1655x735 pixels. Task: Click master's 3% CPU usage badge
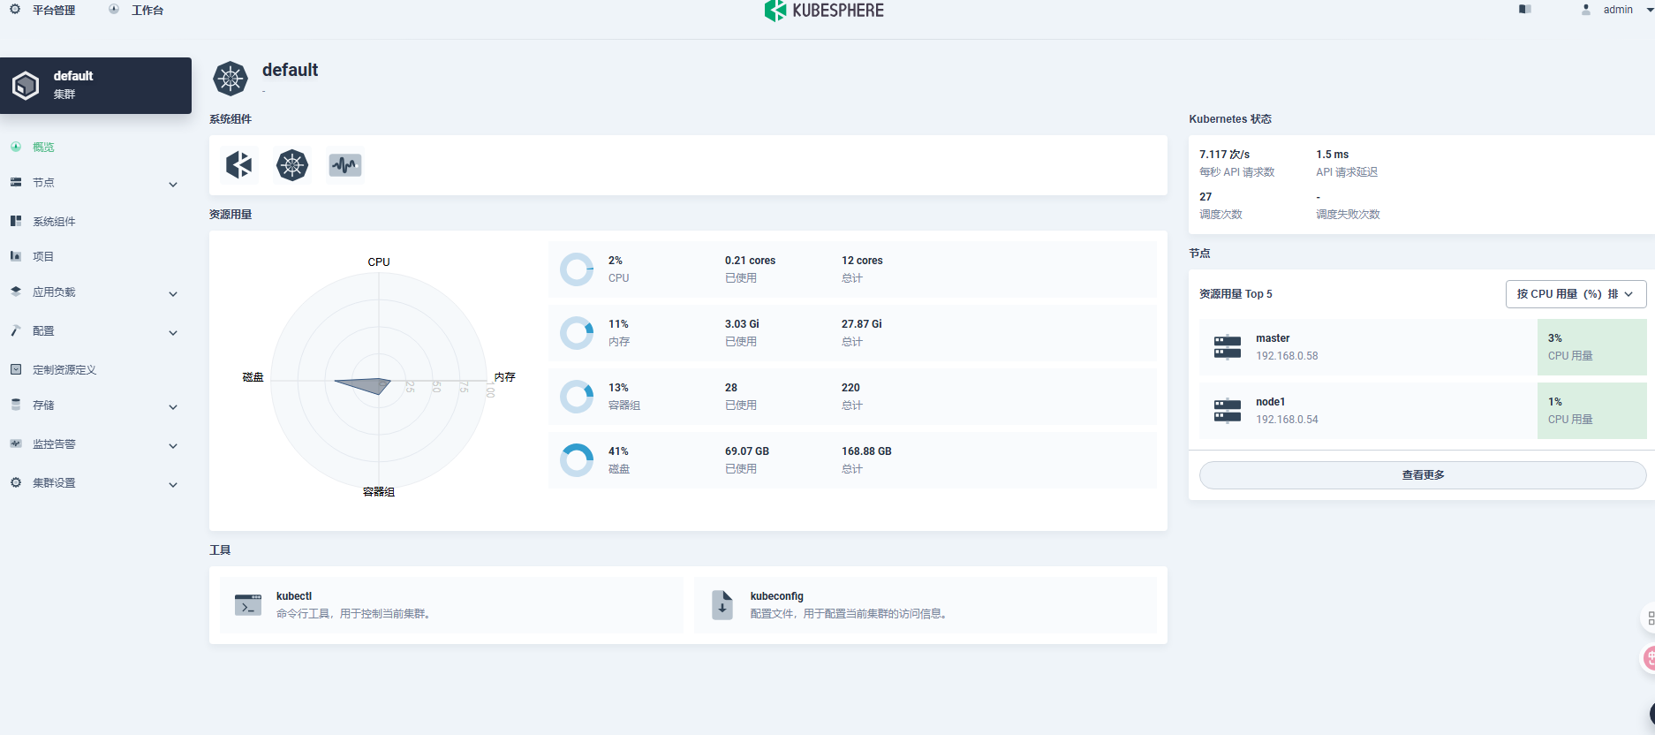pyautogui.click(x=1591, y=347)
